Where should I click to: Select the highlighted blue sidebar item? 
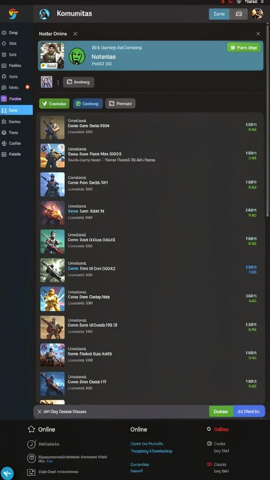[16, 110]
